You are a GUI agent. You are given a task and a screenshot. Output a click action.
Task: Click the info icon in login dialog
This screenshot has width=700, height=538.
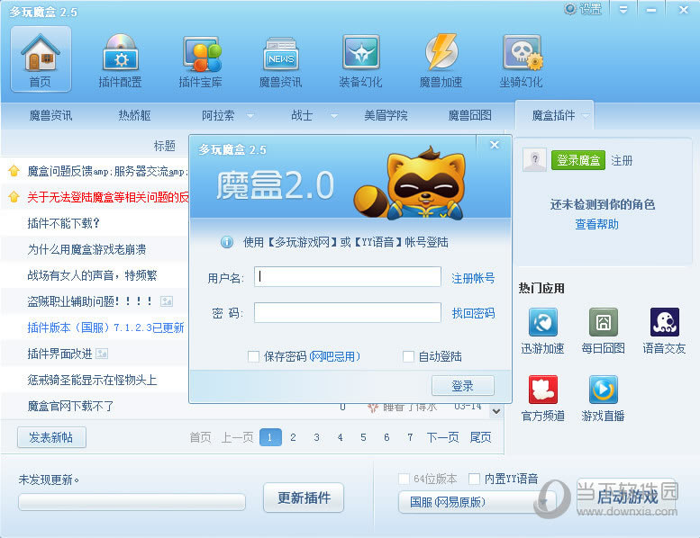[227, 242]
